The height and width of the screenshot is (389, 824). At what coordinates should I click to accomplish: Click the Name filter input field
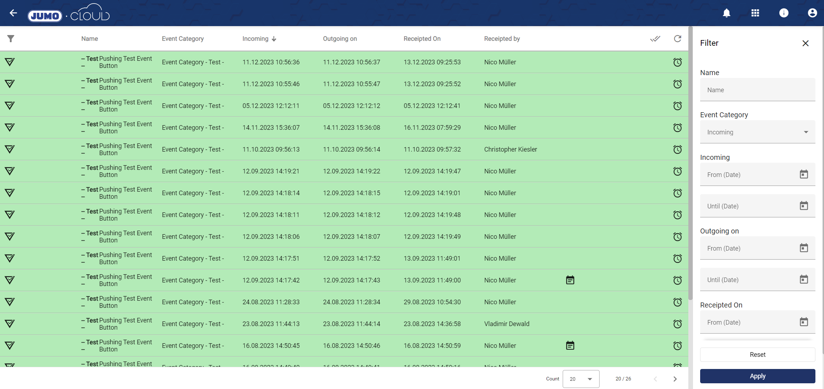[x=757, y=90]
